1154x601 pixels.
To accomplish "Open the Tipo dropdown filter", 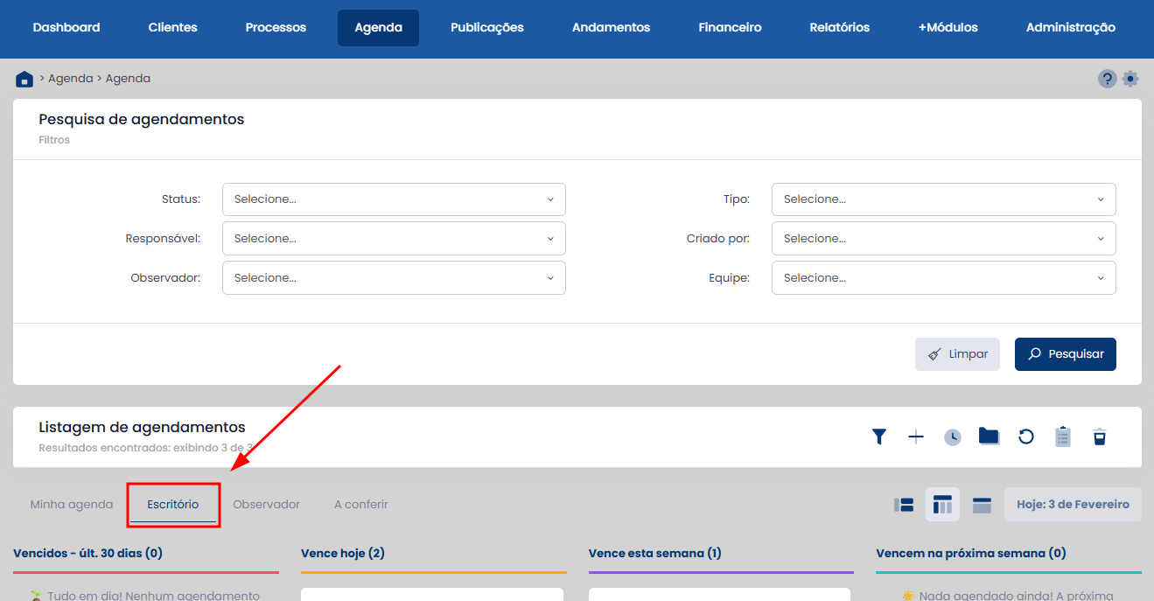I will (943, 199).
